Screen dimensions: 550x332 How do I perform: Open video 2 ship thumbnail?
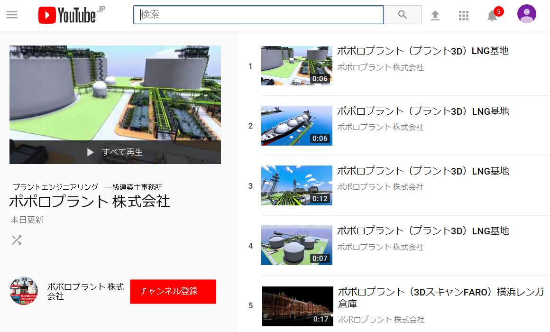pos(297,126)
